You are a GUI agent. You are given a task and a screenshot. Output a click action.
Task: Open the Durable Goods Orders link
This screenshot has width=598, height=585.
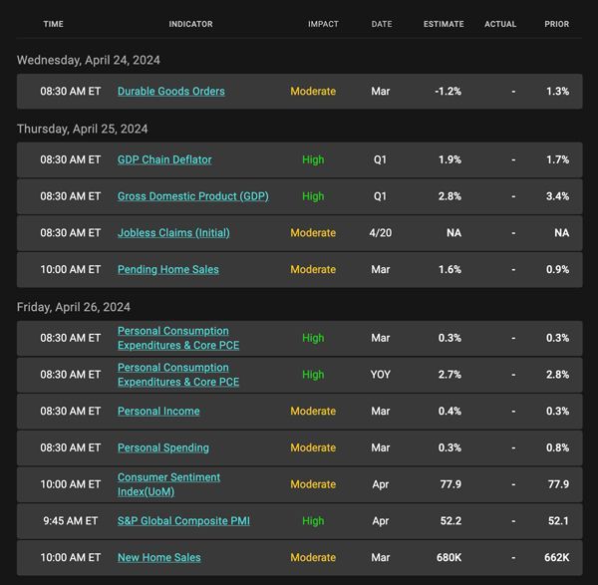coord(170,91)
